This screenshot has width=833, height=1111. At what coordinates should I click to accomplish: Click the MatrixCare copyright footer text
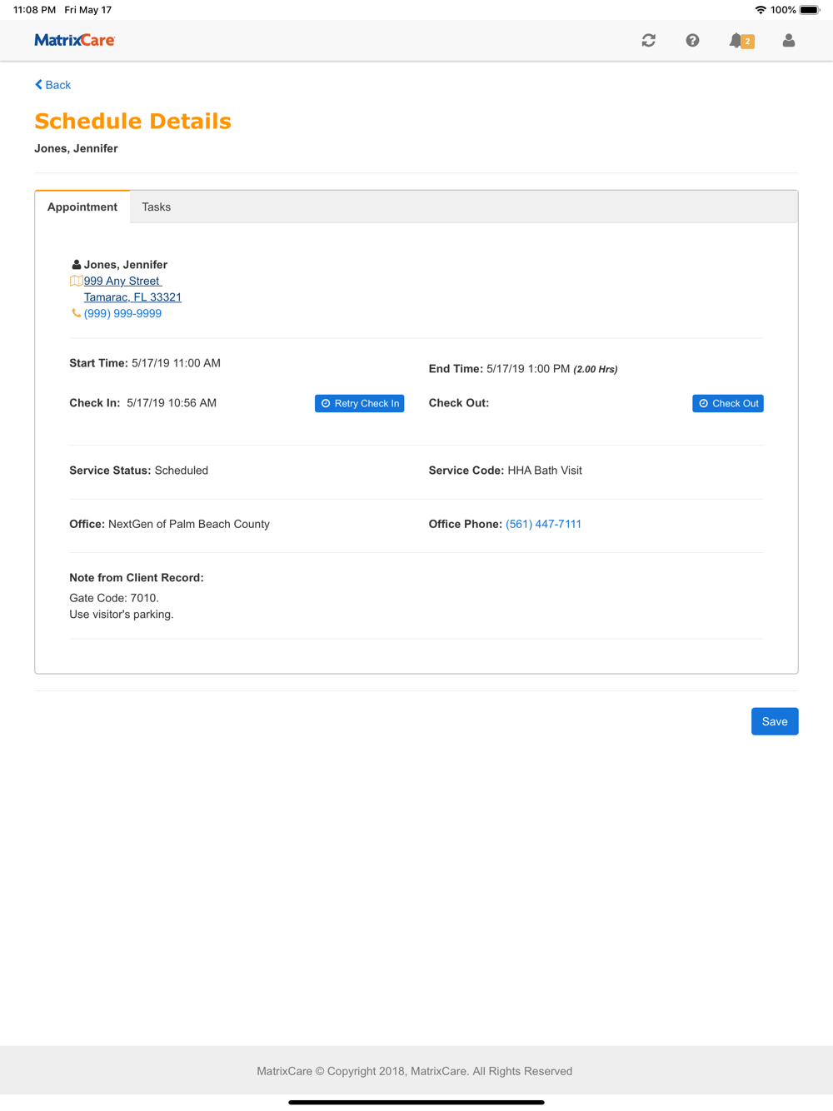tap(415, 1071)
